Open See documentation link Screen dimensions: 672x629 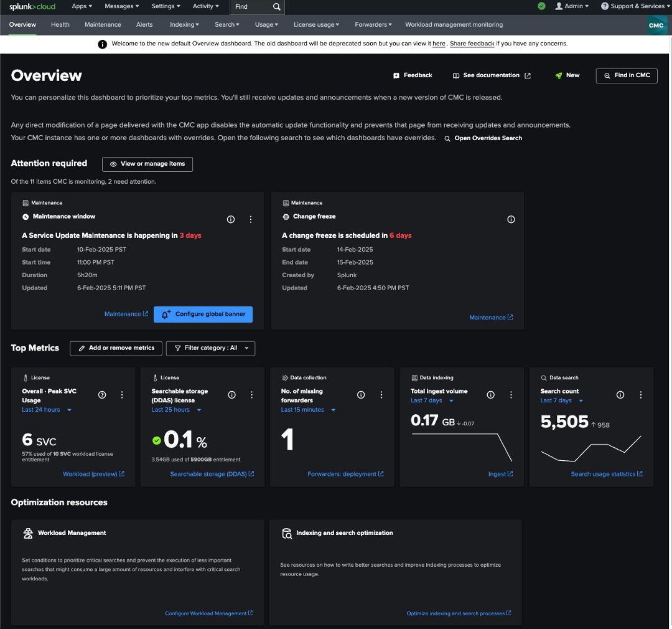(x=492, y=75)
